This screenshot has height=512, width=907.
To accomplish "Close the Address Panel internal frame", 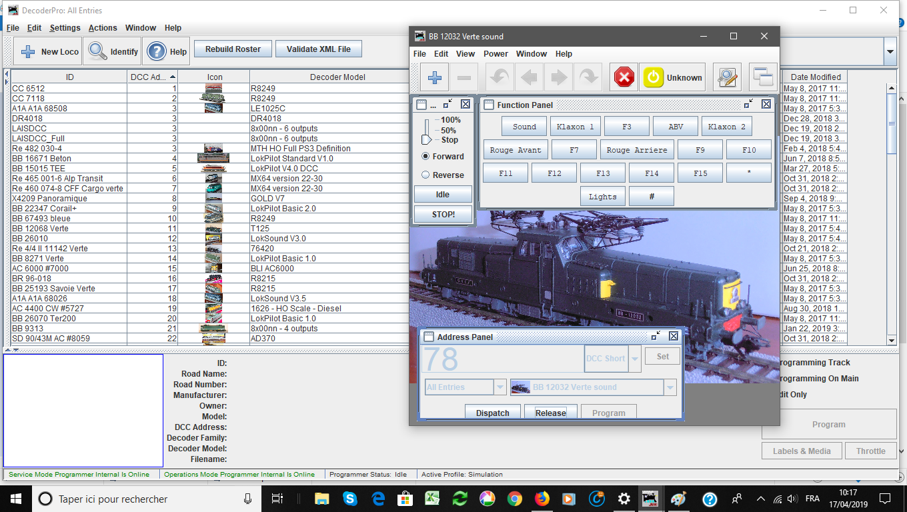I will (x=674, y=336).
